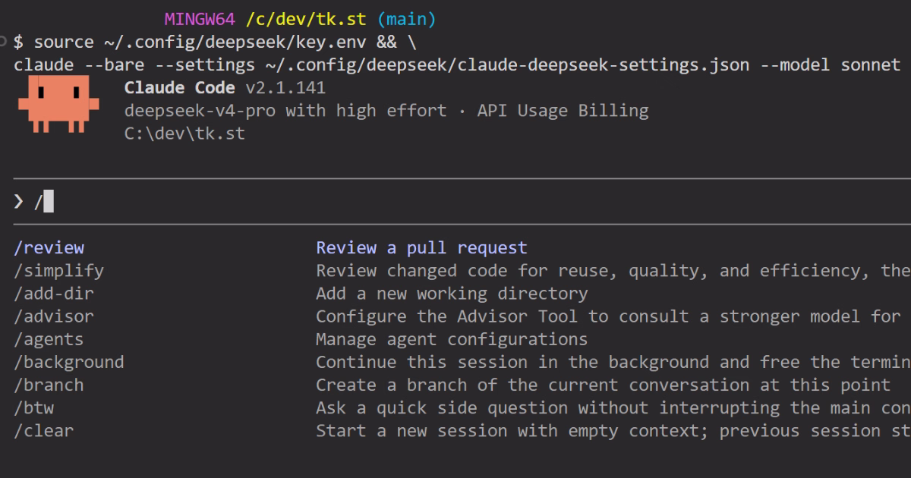Image resolution: width=911 pixels, height=478 pixels.
Task: Click the 'Review a pull request' description
Action: [421, 248]
